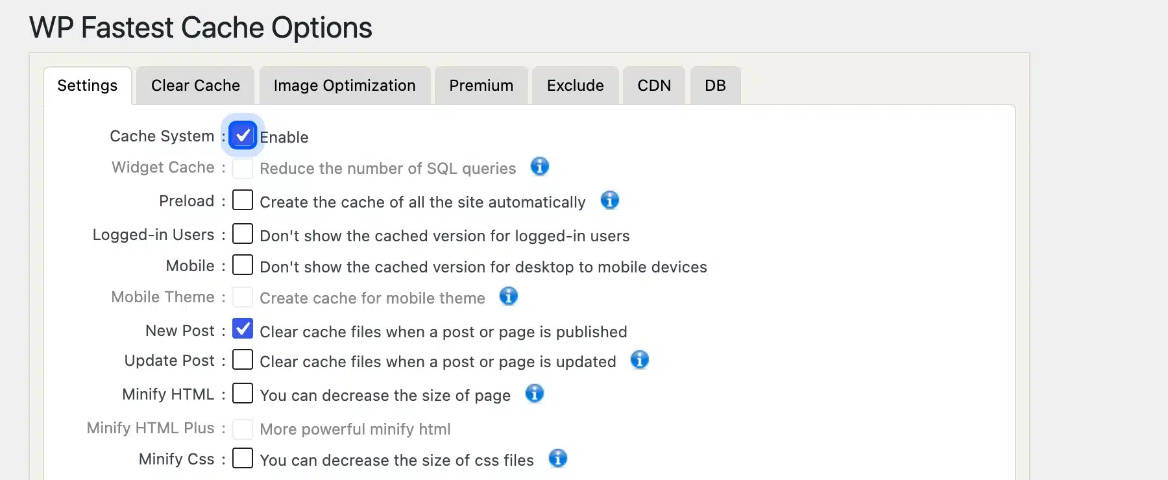Open info icon for Mobile Theme option
The height and width of the screenshot is (480, 1168).
click(509, 296)
